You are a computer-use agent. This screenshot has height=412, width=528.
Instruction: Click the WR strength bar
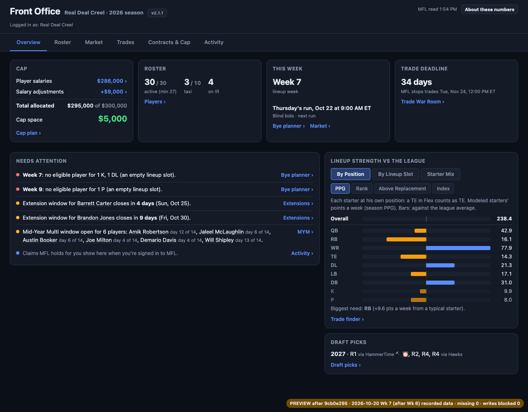coord(458,248)
